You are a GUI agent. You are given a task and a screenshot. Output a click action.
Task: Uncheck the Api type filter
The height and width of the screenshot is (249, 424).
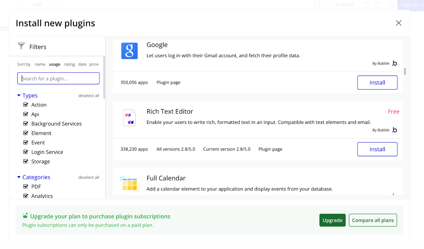(26, 114)
